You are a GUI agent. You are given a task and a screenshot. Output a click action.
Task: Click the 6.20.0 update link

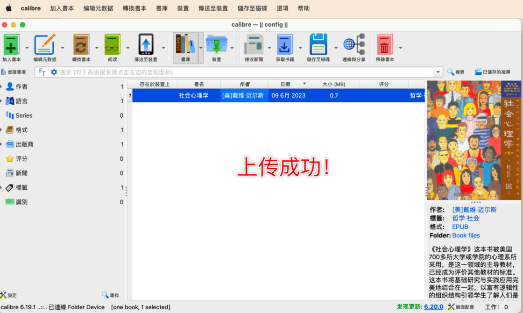pos(433,307)
